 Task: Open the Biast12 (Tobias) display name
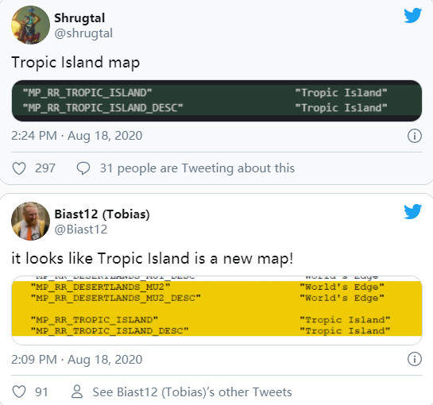(102, 214)
